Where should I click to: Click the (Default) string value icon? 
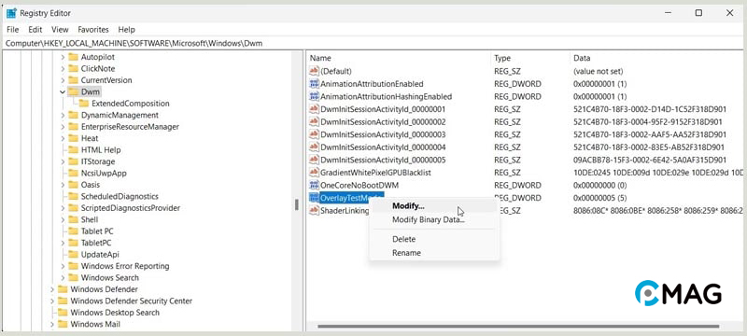[314, 71]
